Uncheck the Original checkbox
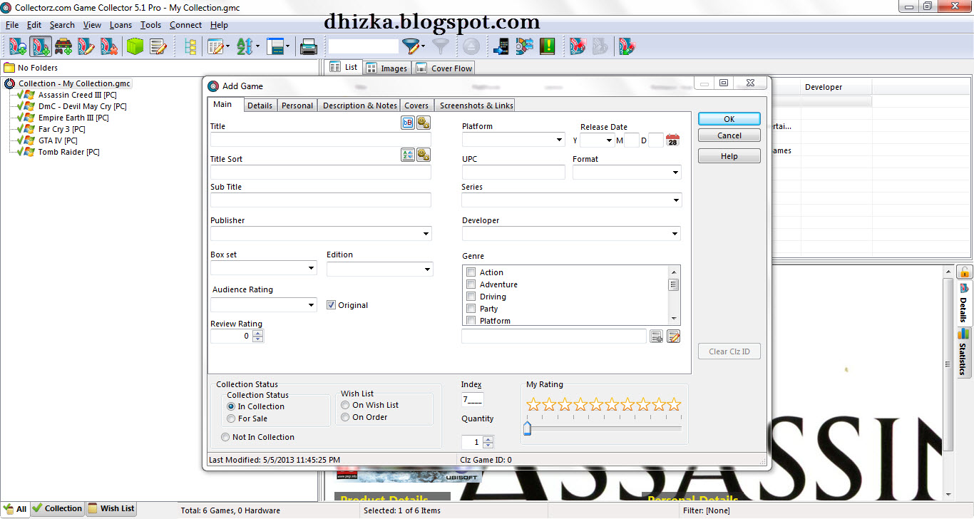This screenshot has height=519, width=974. [331, 305]
